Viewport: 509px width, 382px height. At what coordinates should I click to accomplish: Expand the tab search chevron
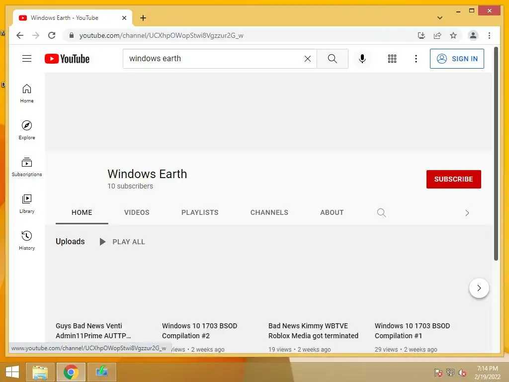point(439,18)
